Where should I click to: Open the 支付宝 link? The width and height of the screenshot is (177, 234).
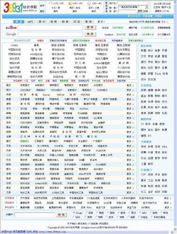(24, 109)
